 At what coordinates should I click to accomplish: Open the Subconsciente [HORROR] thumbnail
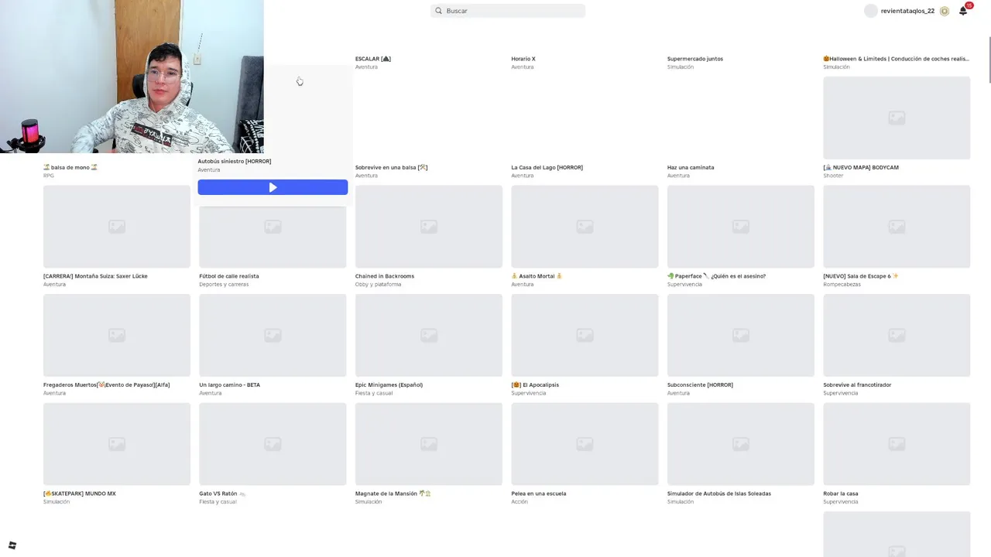tap(741, 335)
